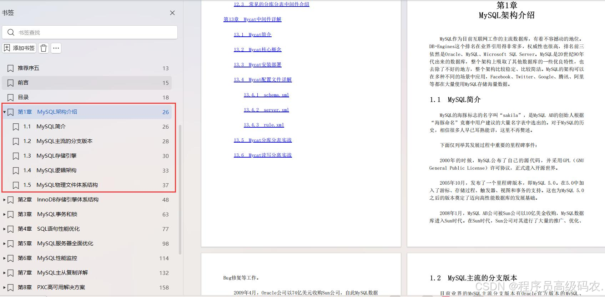Select bookmark 第7章 MySQL主从复制详解
Image resolution: width=605 pixels, height=297 pixels.
point(87,273)
